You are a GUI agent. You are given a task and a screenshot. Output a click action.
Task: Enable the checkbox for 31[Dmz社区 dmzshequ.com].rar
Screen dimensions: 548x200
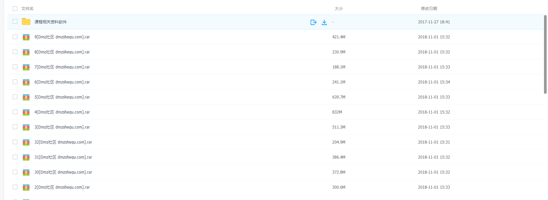(x=15, y=157)
